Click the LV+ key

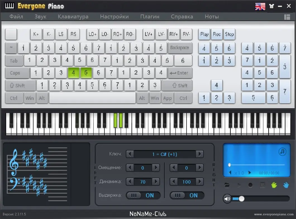[x=149, y=34]
